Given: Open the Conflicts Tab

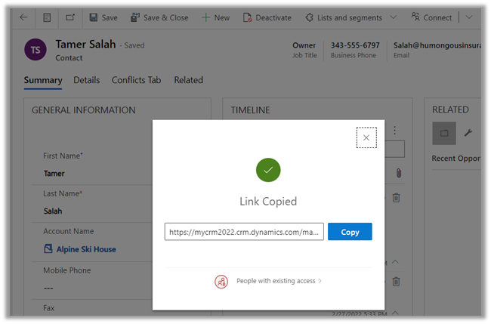Looking at the screenshot, I should point(137,80).
